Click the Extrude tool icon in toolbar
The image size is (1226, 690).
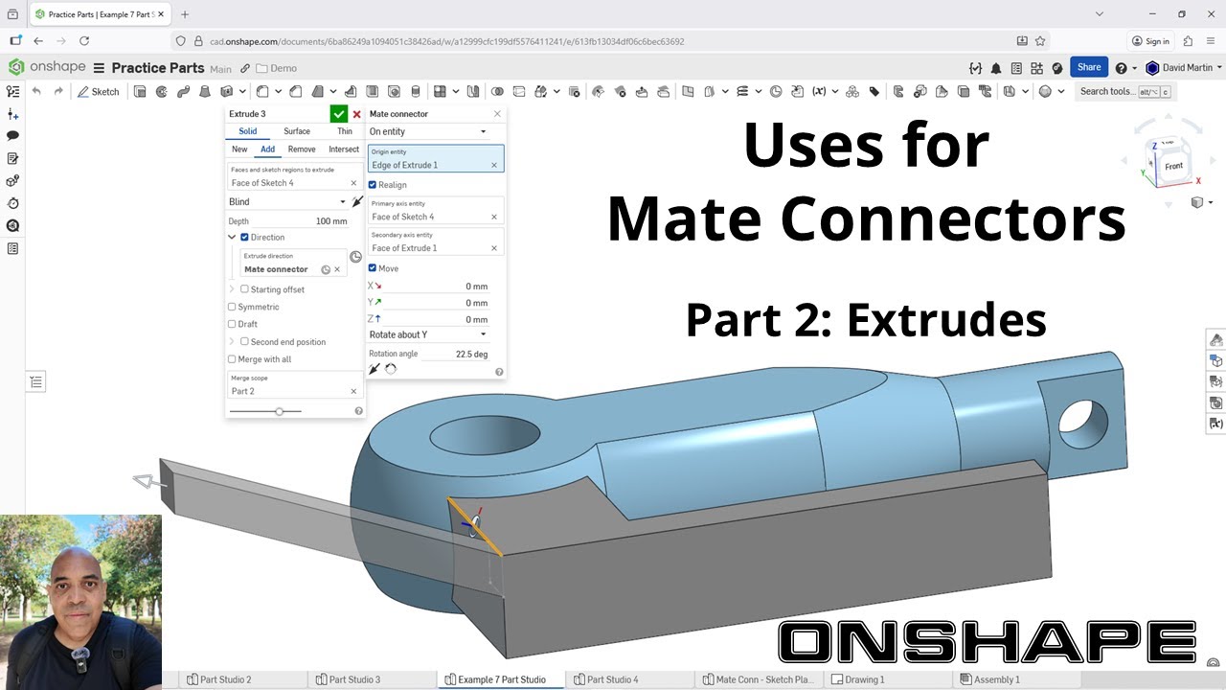(x=140, y=92)
